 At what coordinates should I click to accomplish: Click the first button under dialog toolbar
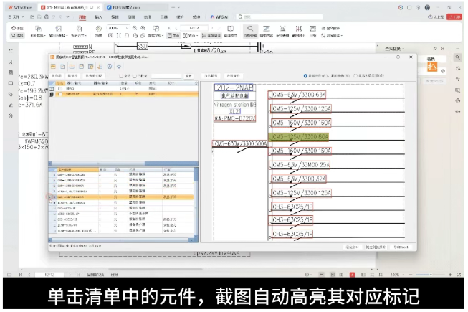pos(57,76)
